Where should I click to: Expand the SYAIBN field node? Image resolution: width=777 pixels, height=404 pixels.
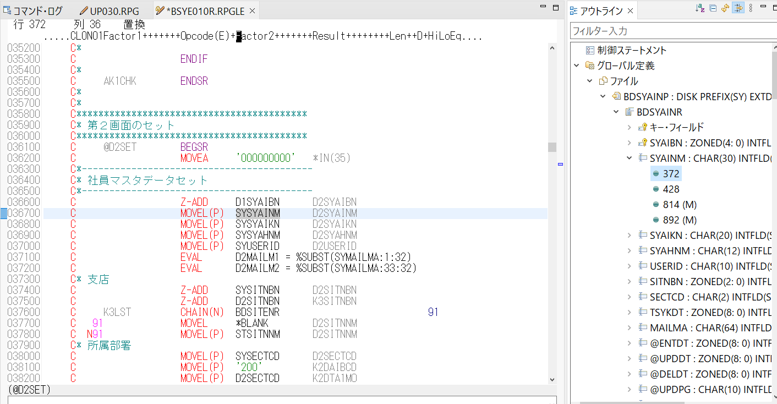[629, 143]
